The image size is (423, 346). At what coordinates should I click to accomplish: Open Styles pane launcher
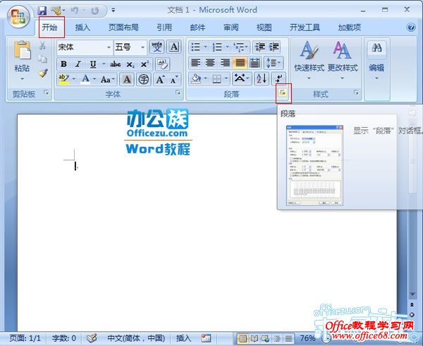pyautogui.click(x=356, y=93)
